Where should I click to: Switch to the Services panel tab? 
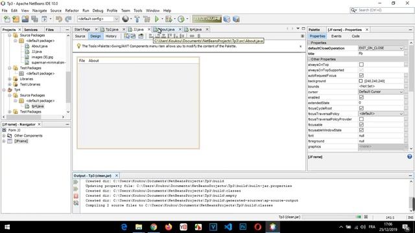point(30,30)
